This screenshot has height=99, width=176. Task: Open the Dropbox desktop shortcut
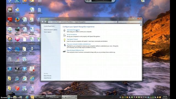(x=24, y=70)
